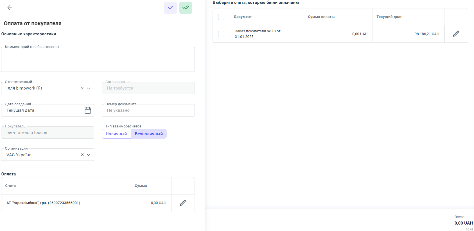
Task: Clear the organization VAG Україна selection
Action: point(82,155)
